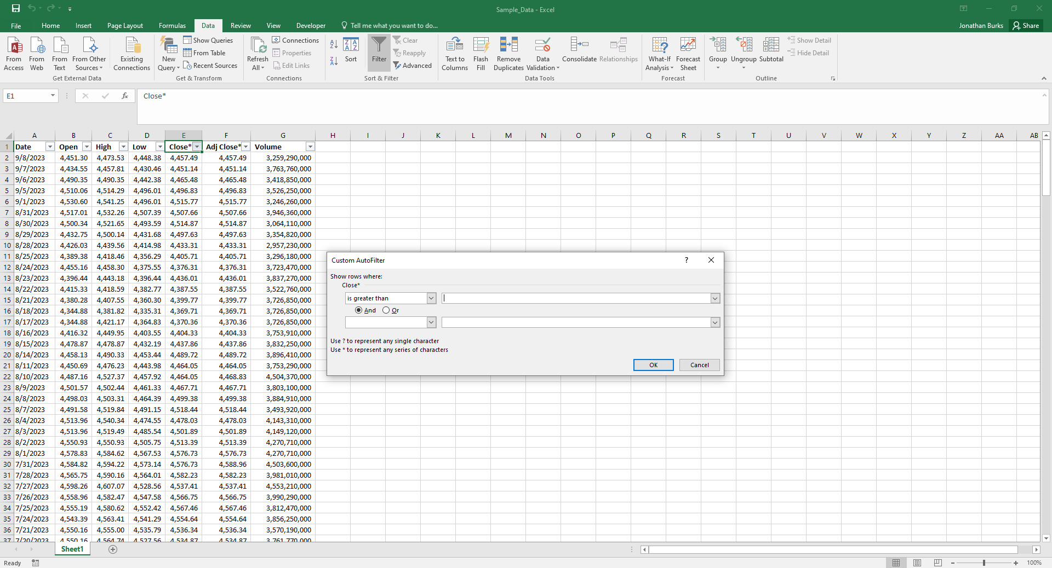
Task: Save the workbook with the floppy icon
Action: 16,9
